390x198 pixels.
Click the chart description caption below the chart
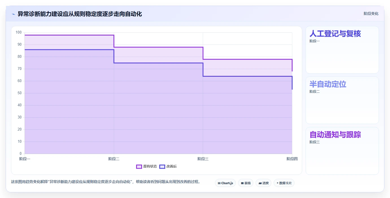click(106, 182)
